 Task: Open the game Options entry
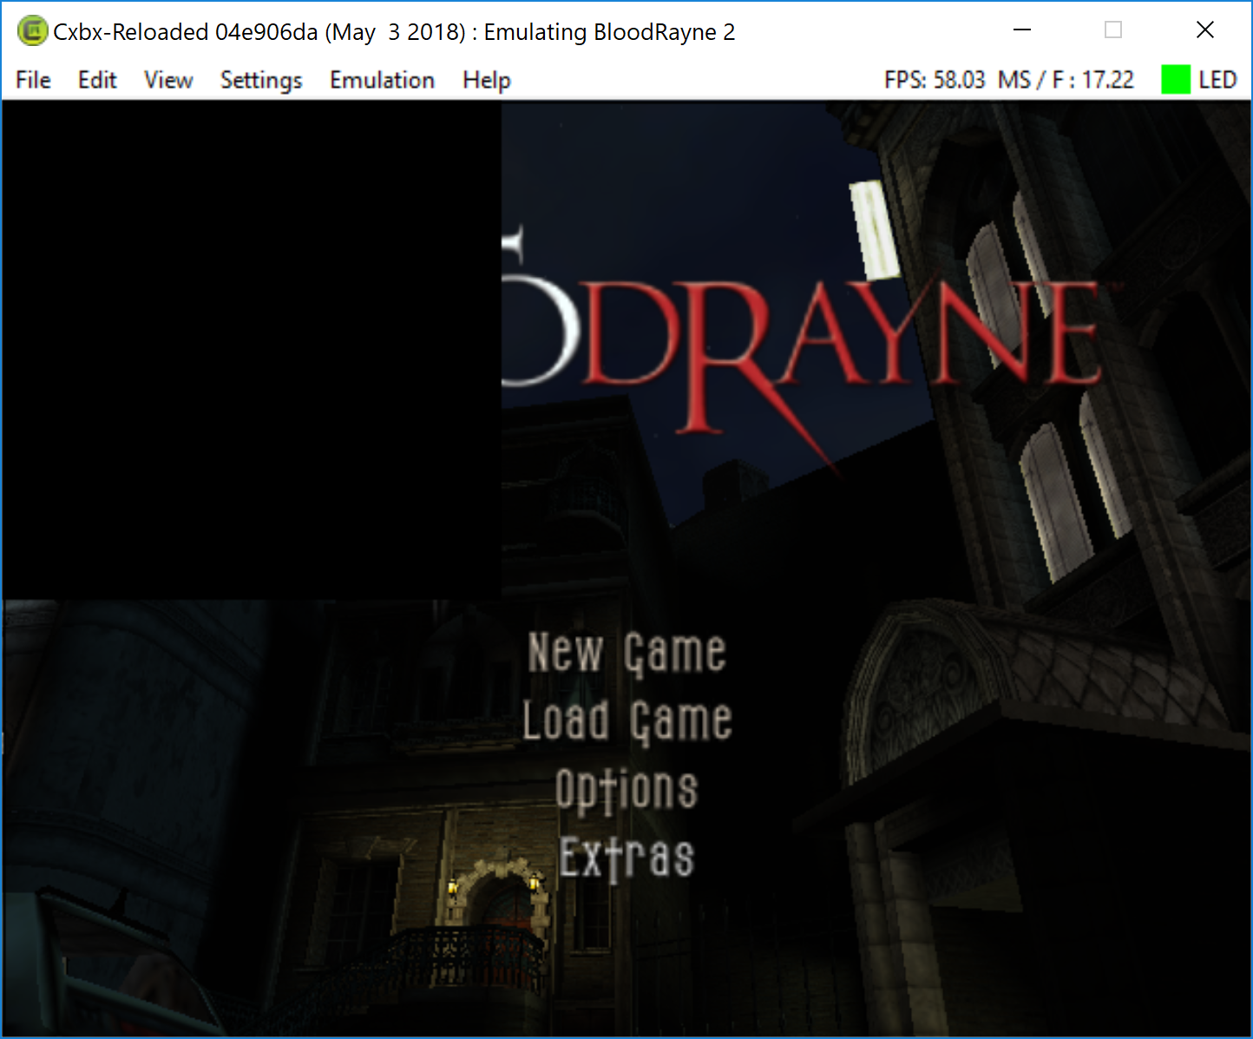pos(626,789)
